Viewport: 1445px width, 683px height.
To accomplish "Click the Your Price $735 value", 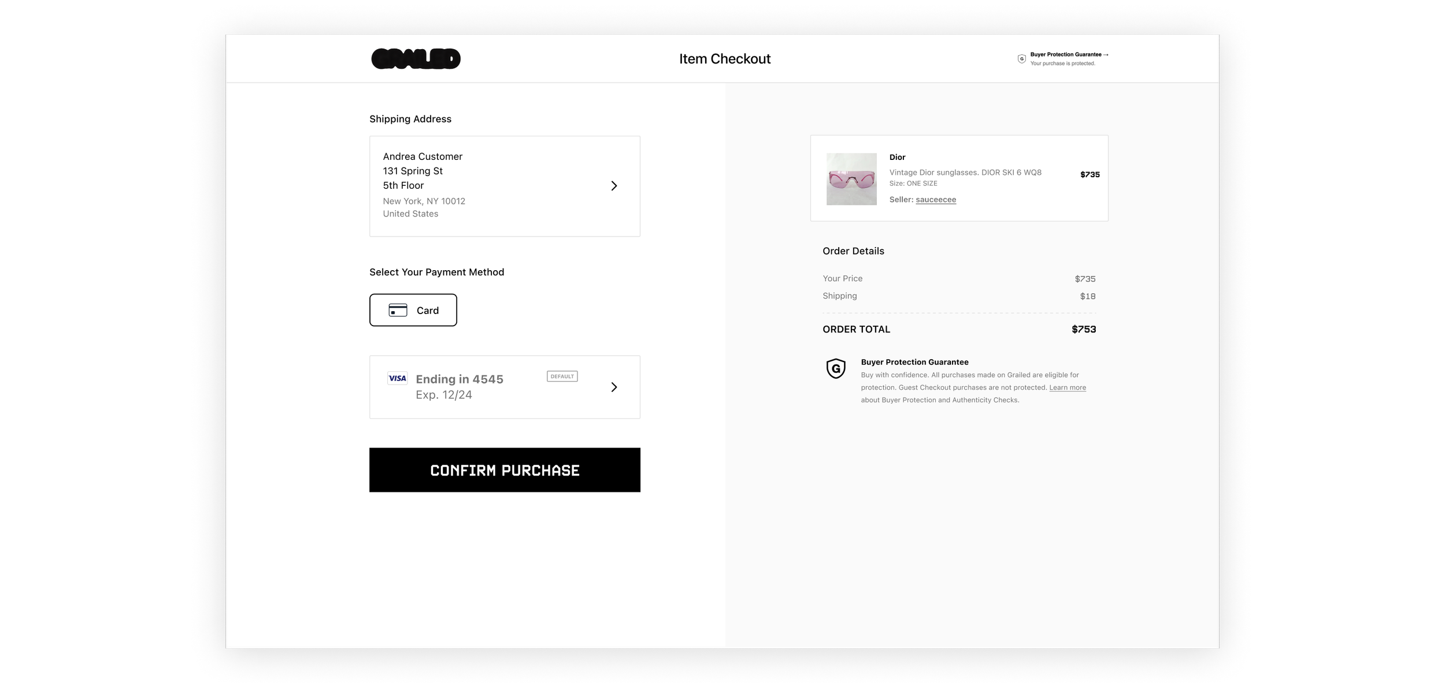I will [1085, 279].
